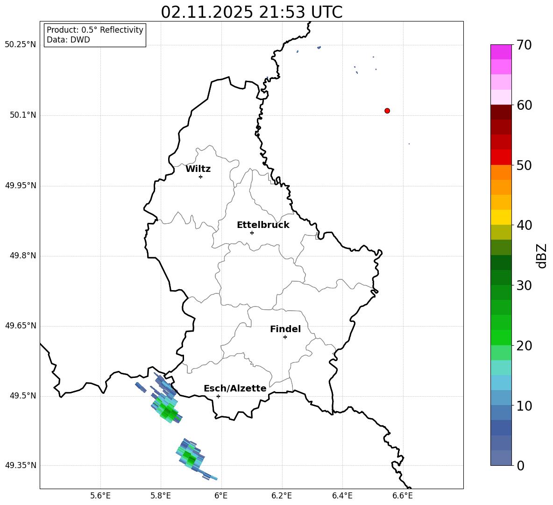Click the dark maroon colorbar segment below 60
The width and height of the screenshot is (553, 505).
tap(501, 112)
